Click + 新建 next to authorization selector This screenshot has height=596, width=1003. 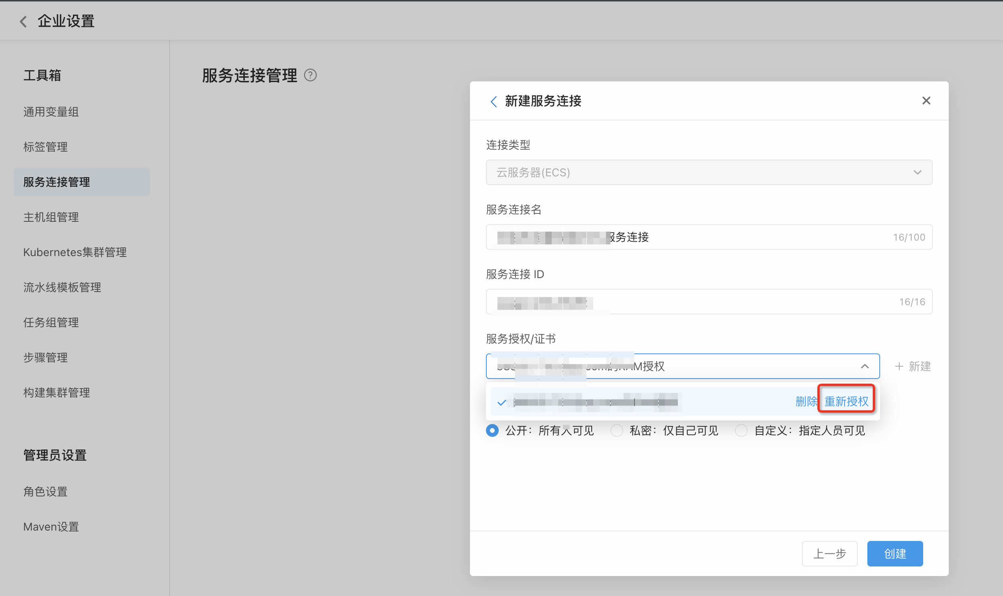[x=913, y=366]
